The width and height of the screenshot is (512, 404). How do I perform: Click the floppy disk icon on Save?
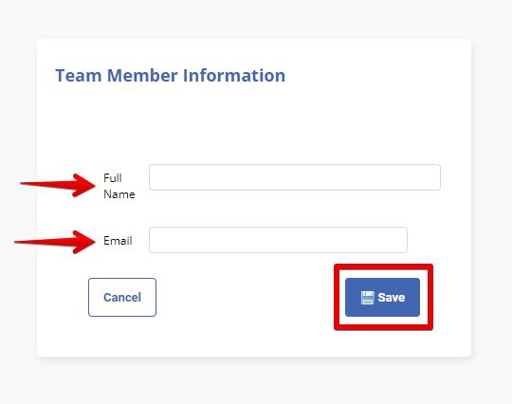click(x=368, y=298)
